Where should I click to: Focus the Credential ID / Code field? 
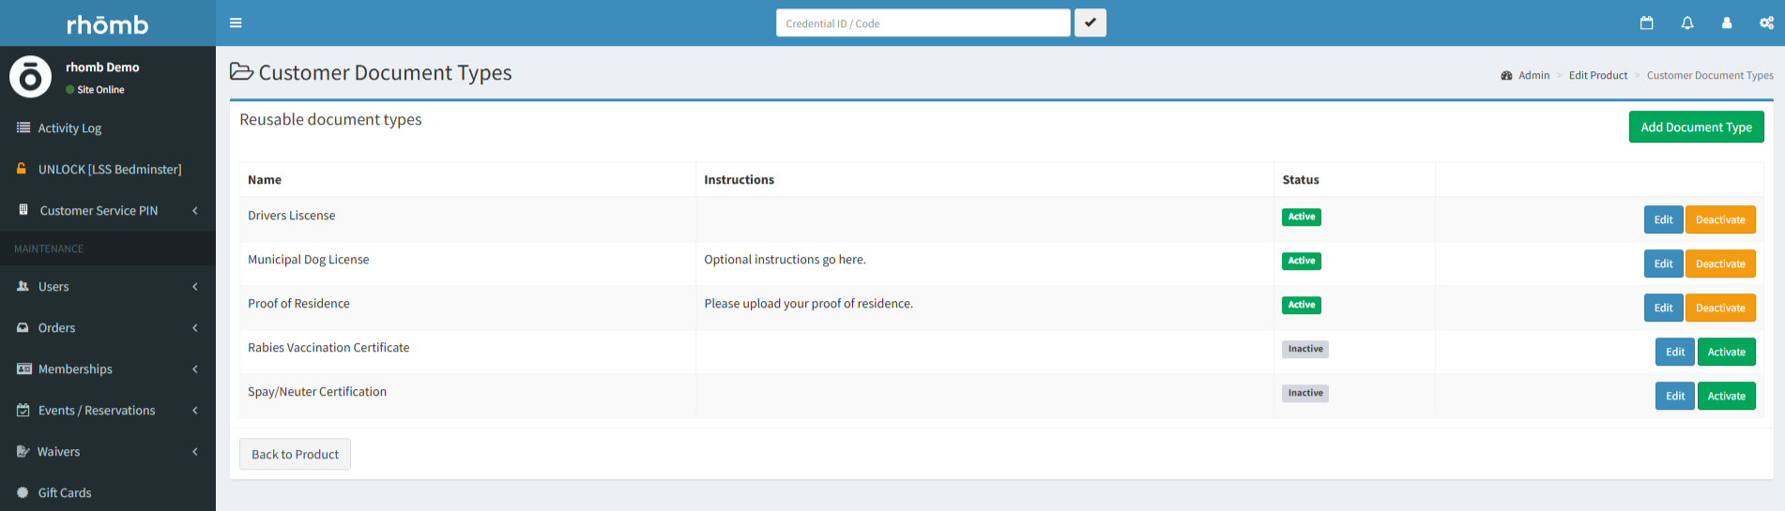click(923, 23)
